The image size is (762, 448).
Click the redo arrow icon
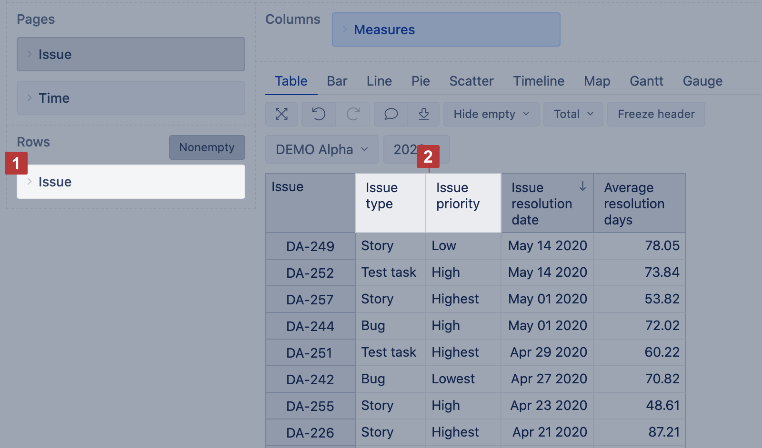tap(353, 114)
